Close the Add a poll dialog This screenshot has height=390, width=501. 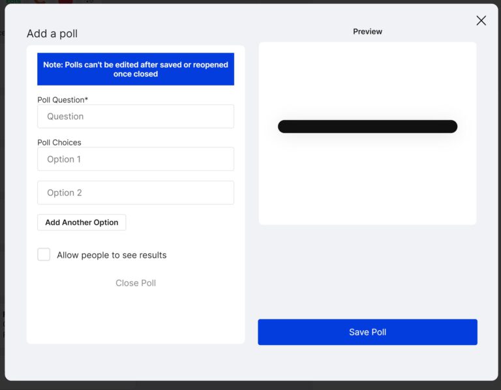tap(481, 20)
